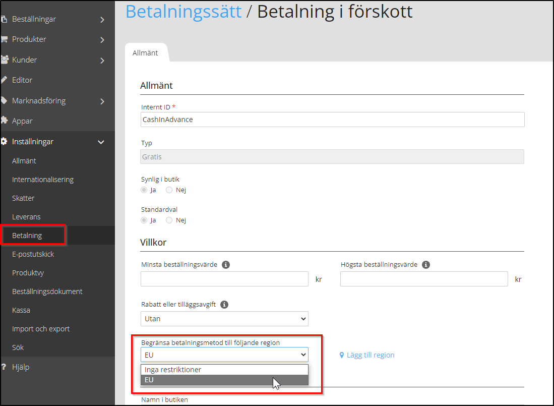Image resolution: width=554 pixels, height=406 pixels.
Task: Click the Produkter shopping cart icon
Action: pyautogui.click(x=4, y=39)
